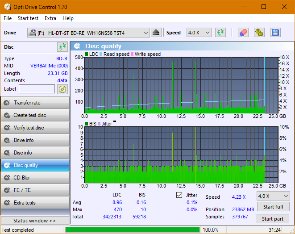Click the green test progress bar

pyautogui.click(x=133, y=230)
